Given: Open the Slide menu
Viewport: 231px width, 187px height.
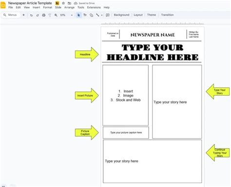Looking at the screenshot, I should (x=58, y=7).
